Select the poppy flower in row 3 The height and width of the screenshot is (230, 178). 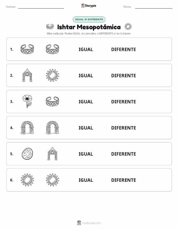pyautogui.click(x=27, y=101)
